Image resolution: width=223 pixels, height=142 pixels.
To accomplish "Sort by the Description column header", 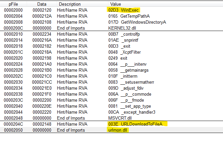I will click(x=70, y=4).
